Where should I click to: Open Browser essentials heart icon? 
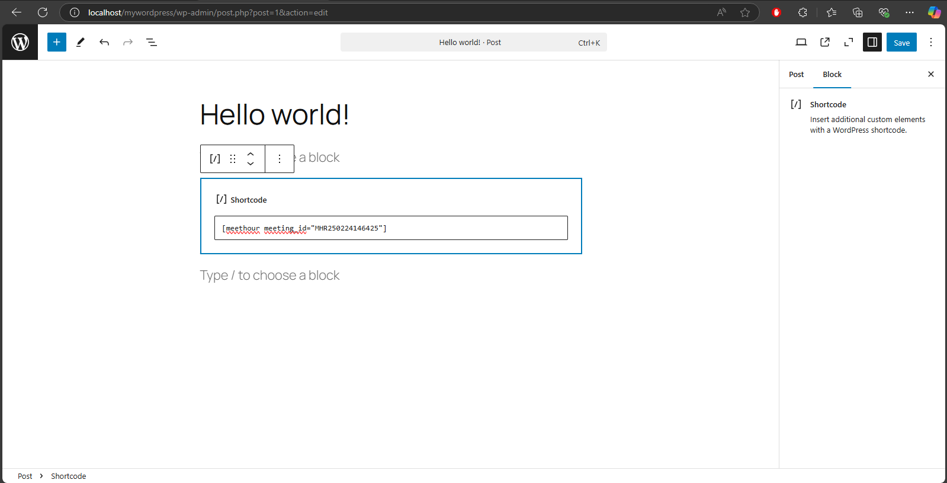tap(884, 12)
